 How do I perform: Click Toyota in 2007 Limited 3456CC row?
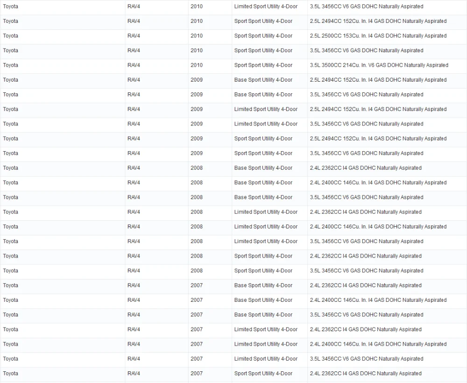pyautogui.click(x=10, y=359)
